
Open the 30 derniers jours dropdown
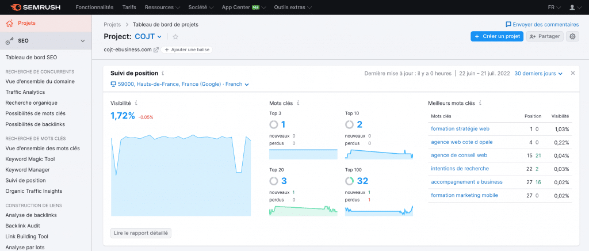(x=538, y=74)
